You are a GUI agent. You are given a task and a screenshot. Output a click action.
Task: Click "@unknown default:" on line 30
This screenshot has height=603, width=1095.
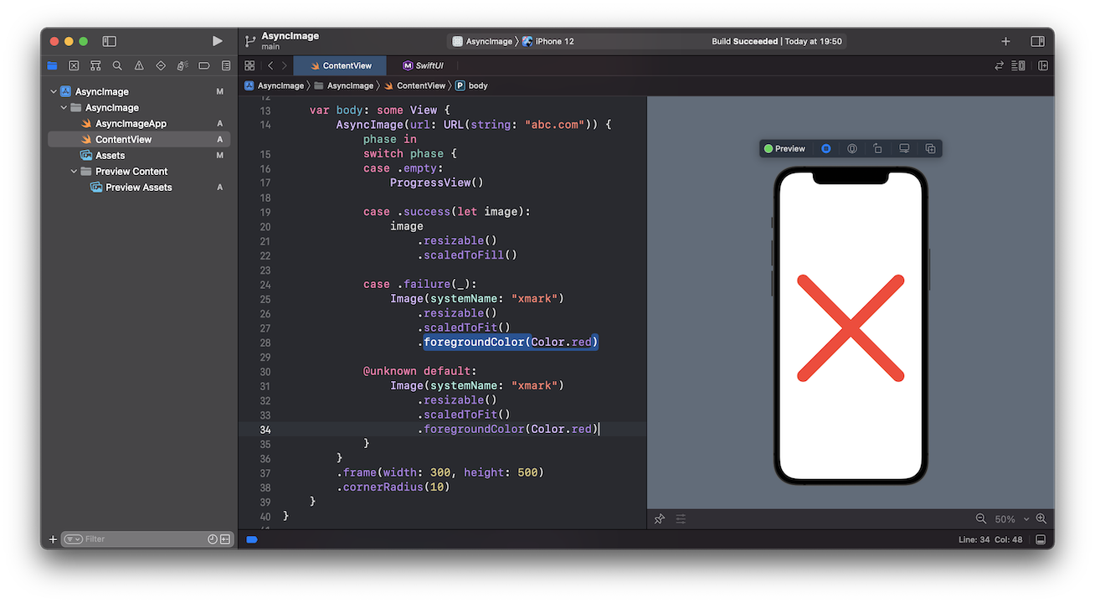point(419,372)
